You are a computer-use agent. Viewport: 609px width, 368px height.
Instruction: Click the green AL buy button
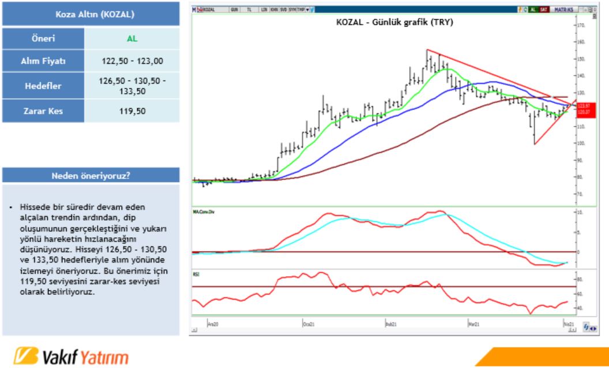coord(533,9)
